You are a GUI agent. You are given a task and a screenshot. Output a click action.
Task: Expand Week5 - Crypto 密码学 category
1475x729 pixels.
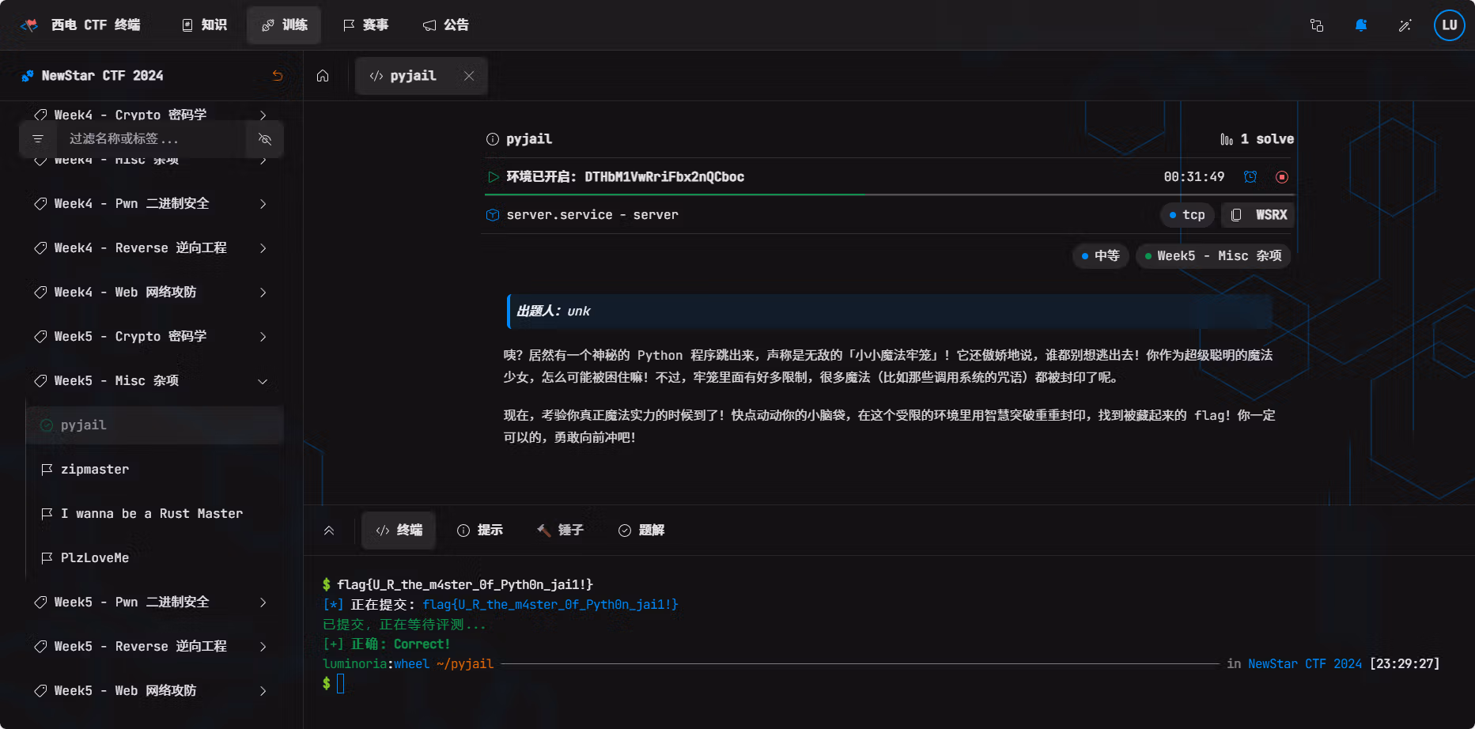pyautogui.click(x=151, y=337)
